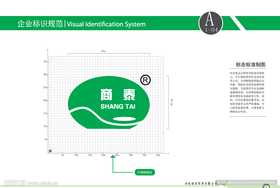Click the A 1-04 page badge circle

(x=211, y=23)
